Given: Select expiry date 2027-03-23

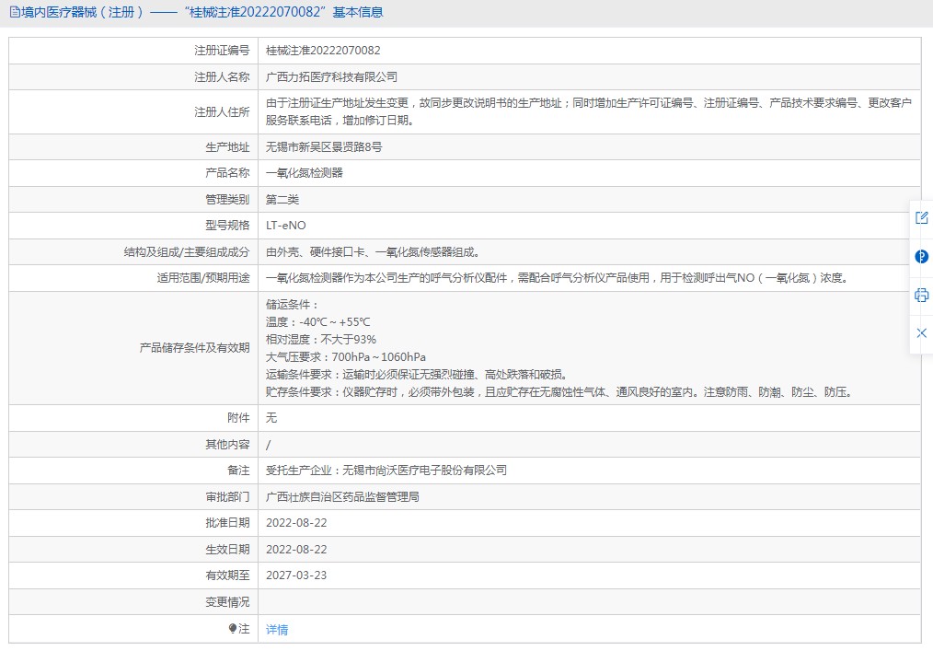Looking at the screenshot, I should coord(296,575).
